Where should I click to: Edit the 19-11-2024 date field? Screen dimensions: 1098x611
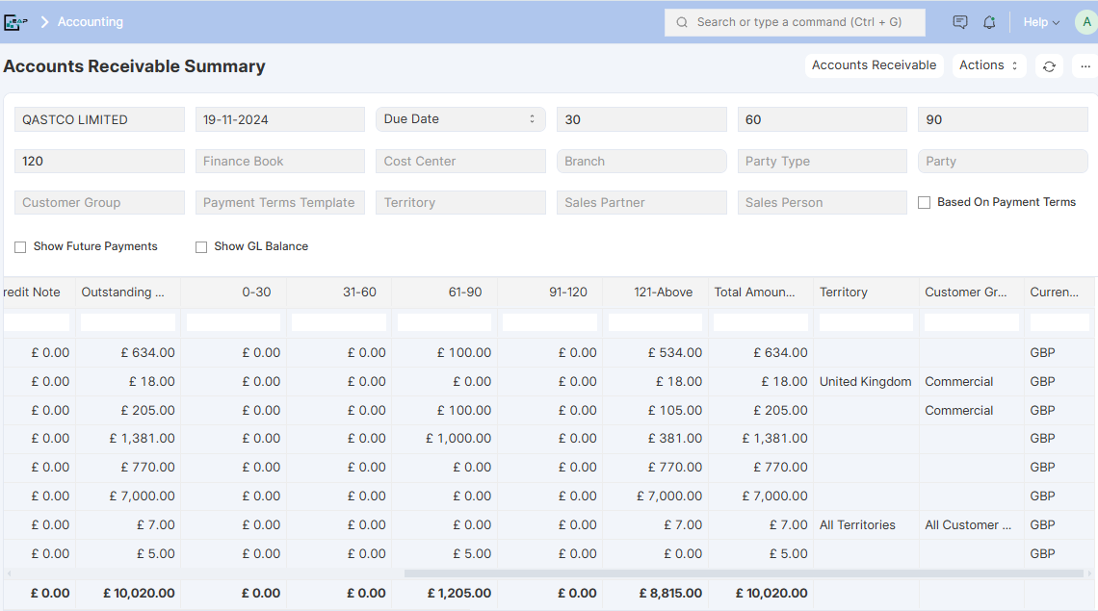click(x=280, y=119)
